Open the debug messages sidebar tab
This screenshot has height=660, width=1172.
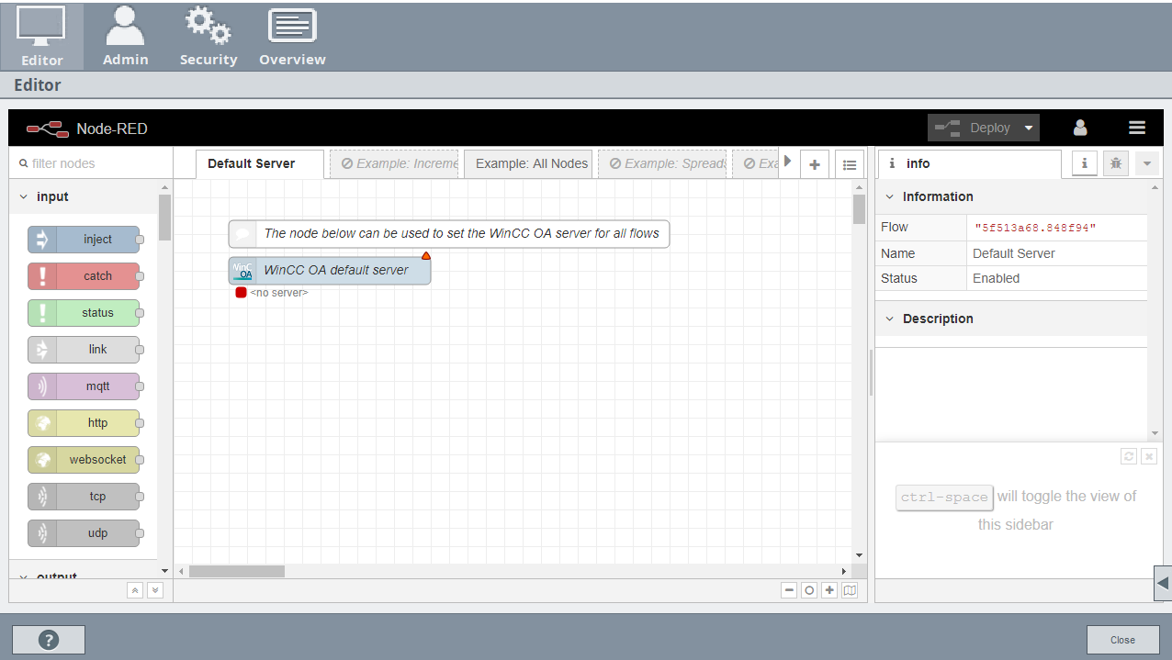pos(1115,163)
